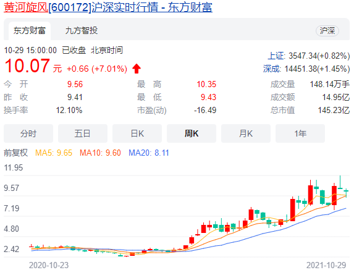
Task: Open the 黄河旋风 [600172] title link
Action: tap(108, 7)
